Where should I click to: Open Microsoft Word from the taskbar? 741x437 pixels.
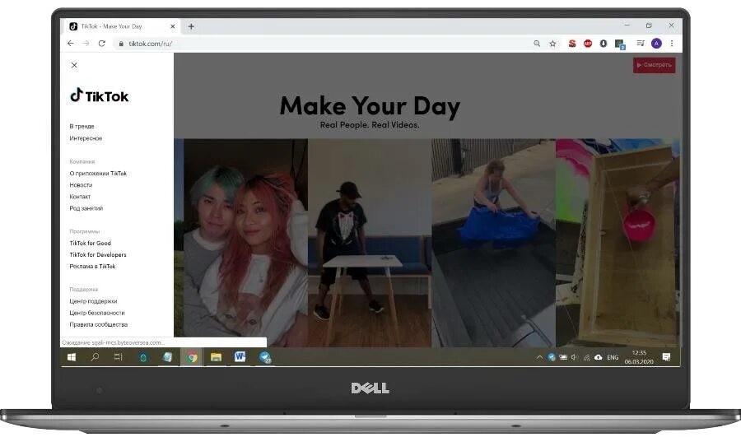click(240, 356)
